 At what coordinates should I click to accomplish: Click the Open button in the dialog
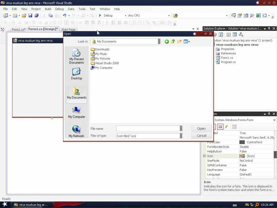201,129
